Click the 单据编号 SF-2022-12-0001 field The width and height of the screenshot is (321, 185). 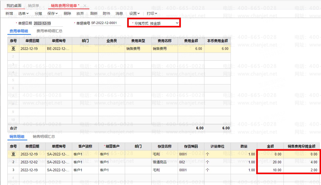point(106,23)
